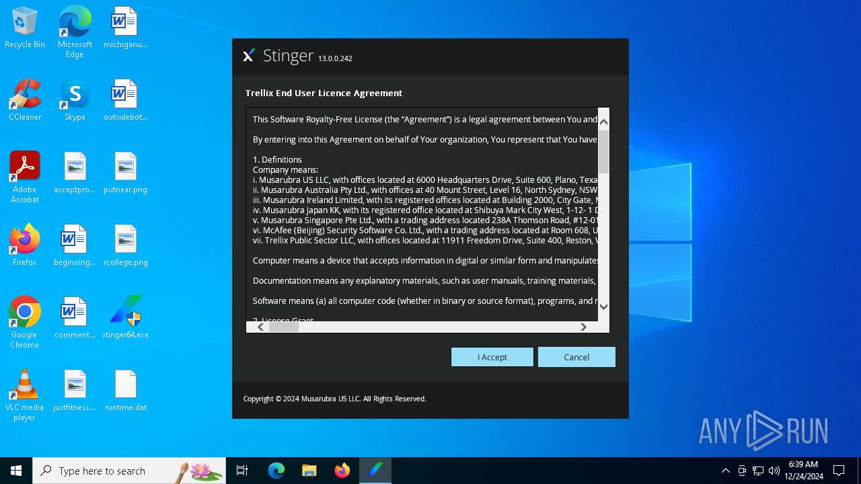Open Task View from the taskbar

pos(242,471)
